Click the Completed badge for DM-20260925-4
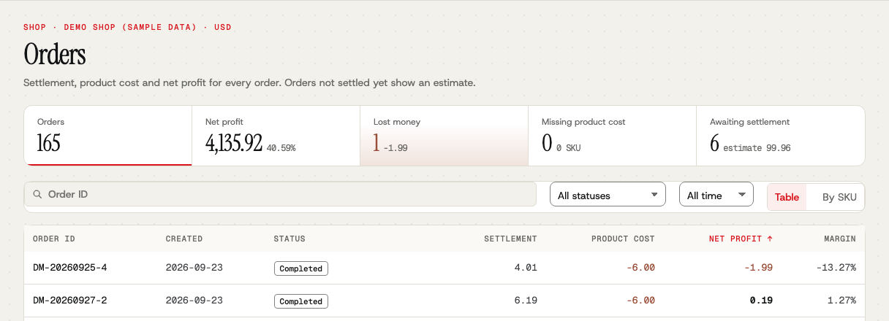 coord(301,268)
